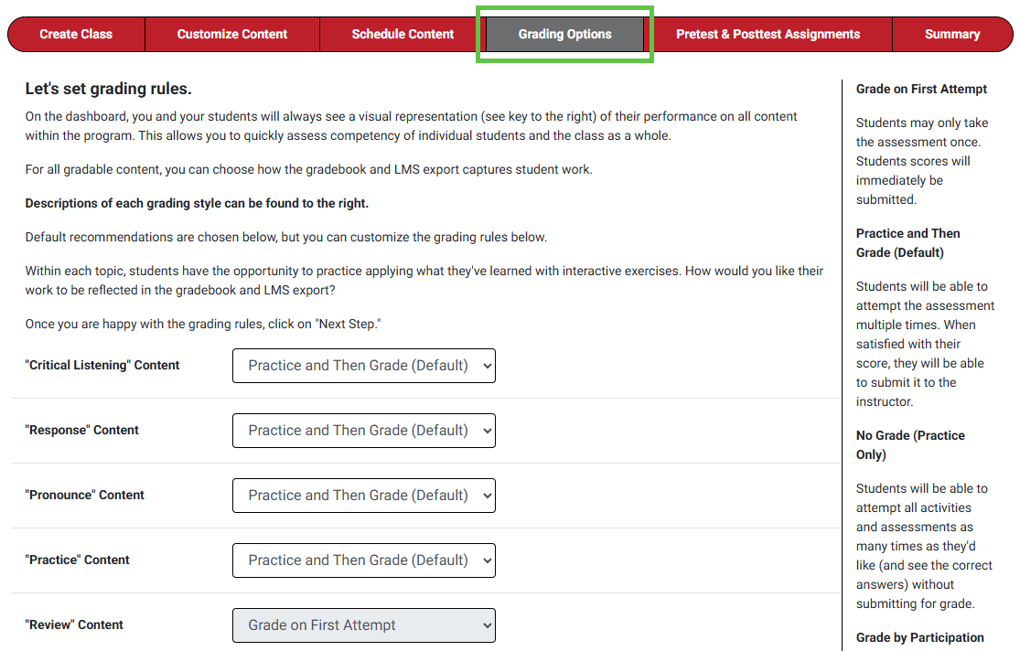Image resolution: width=1020 pixels, height=651 pixels.
Task: Open "Critical Listening" Content grading dropdown
Action: pos(364,366)
